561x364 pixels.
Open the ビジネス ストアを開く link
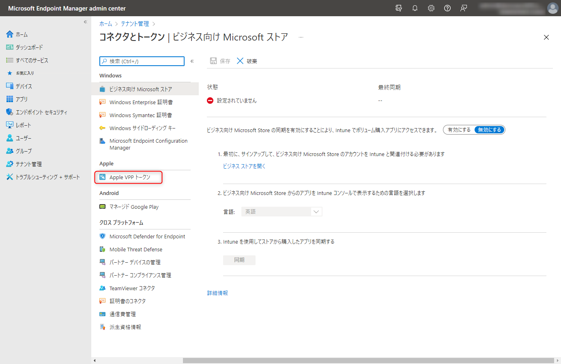[x=243, y=166]
